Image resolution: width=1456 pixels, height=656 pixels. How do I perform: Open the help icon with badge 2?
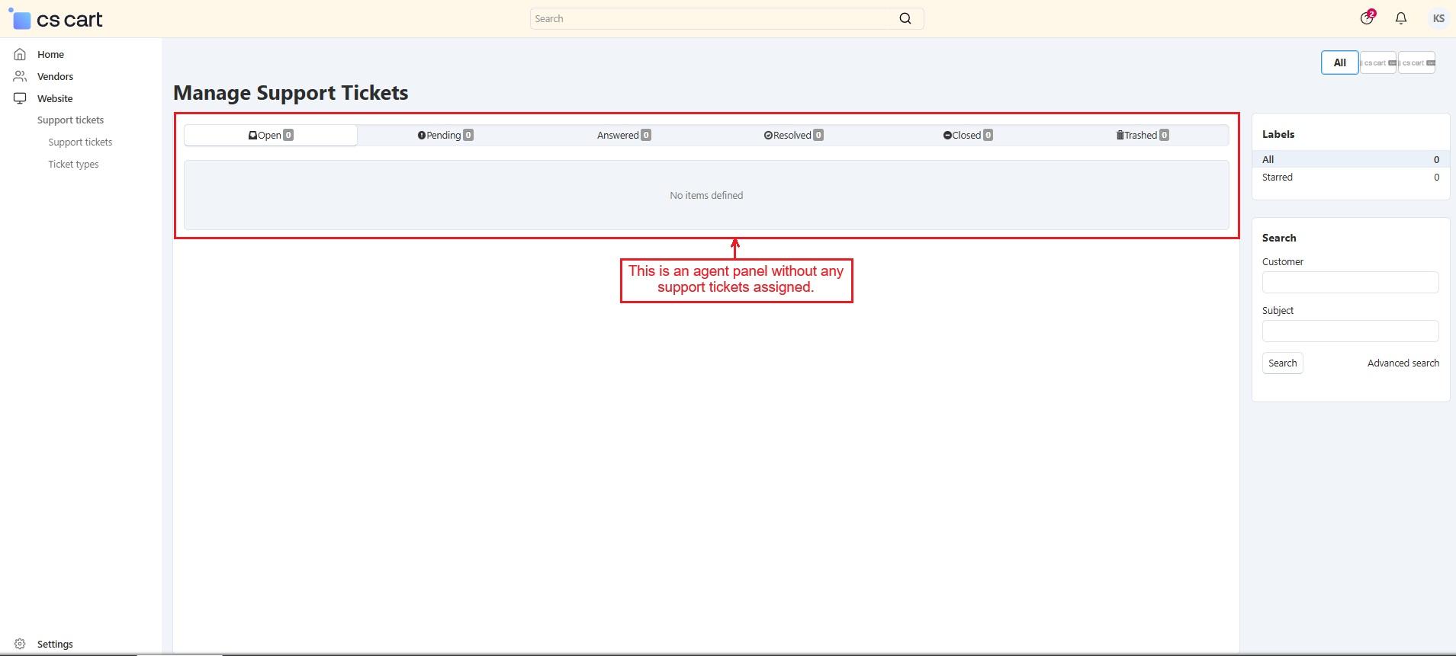tap(1367, 18)
